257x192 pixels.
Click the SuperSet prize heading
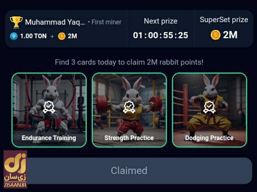pyautogui.click(x=224, y=20)
